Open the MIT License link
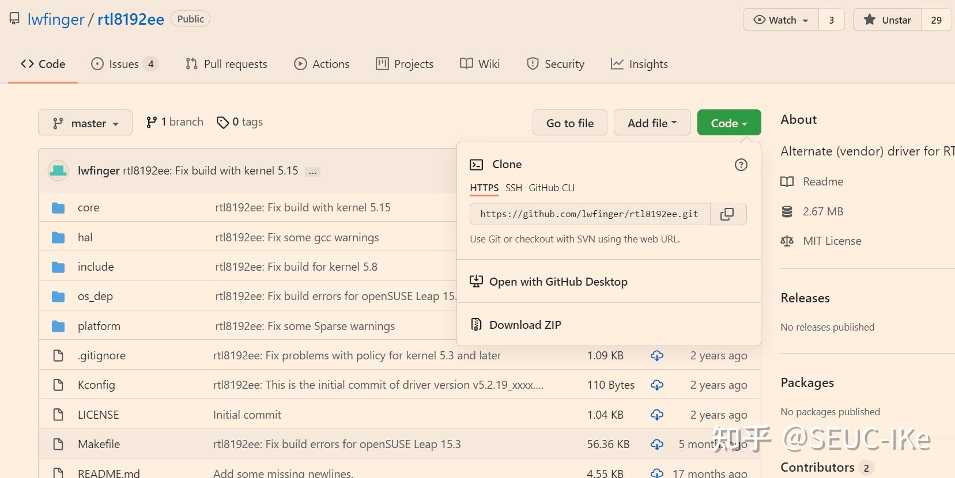 pos(832,241)
